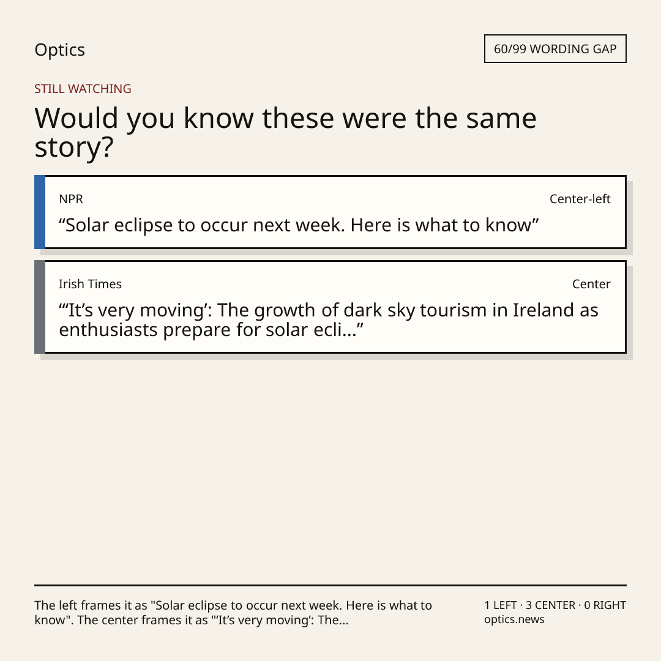Screen dimensions: 661x661
Task: Click the 3 CENTER count
Action: click(x=550, y=605)
